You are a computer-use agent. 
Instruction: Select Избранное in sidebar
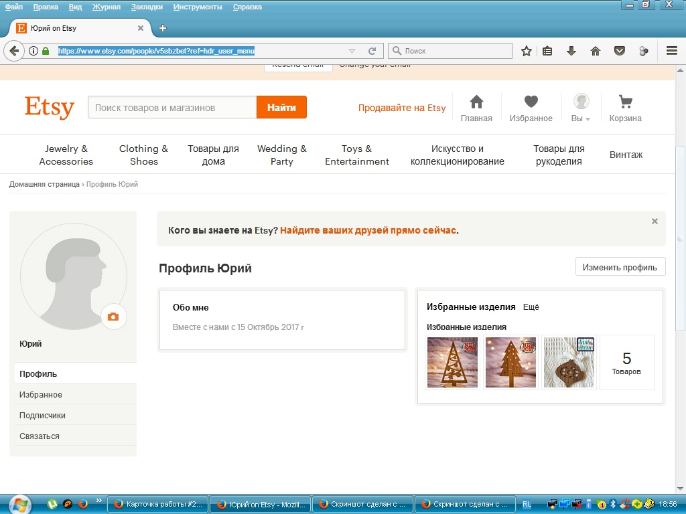pyautogui.click(x=75, y=394)
